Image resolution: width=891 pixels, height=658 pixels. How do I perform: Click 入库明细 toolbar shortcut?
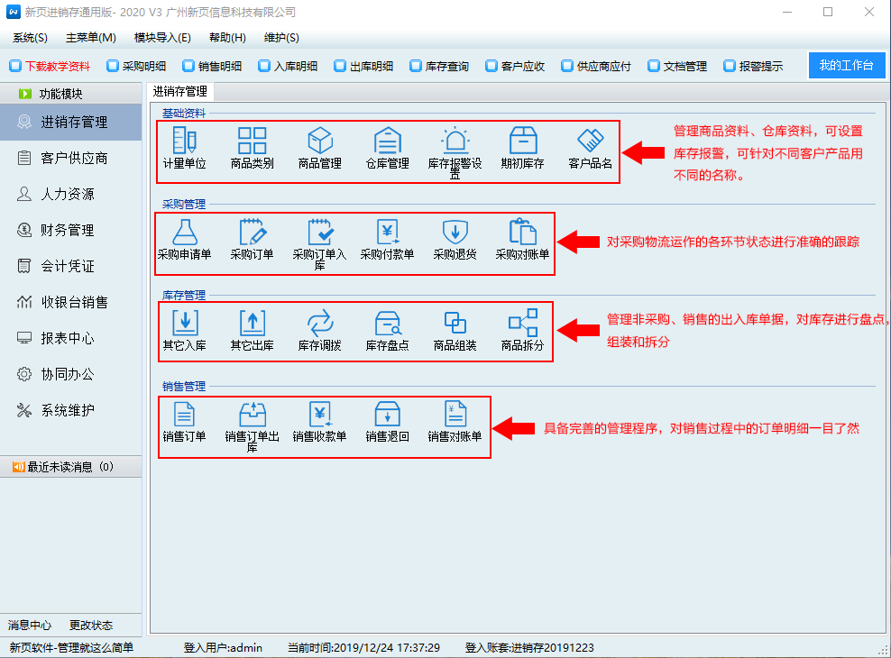(x=288, y=67)
